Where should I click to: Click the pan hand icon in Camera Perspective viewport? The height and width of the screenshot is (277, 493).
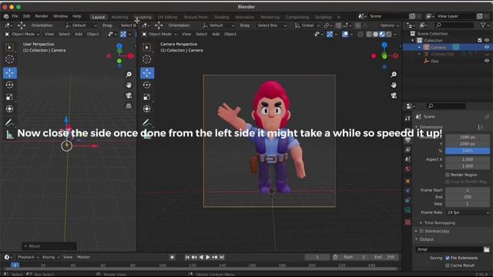coord(394,85)
